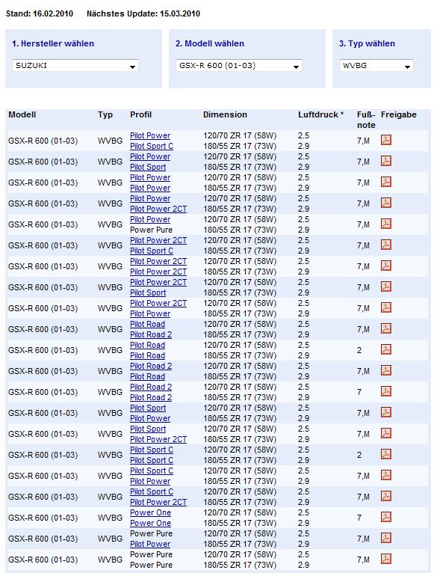This screenshot has height=579, width=437.
Task: Click footnote '7' in the Power One row
Action: pos(359,518)
